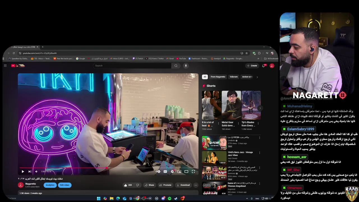Open options for 1940's Retro Jazz
The width and height of the screenshot is (359, 202).
click(x=259, y=153)
